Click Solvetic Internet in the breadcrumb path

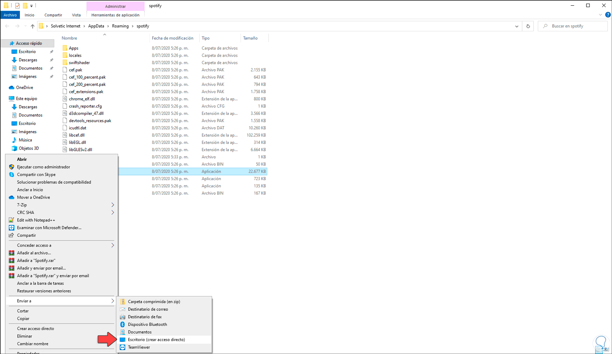66,26
